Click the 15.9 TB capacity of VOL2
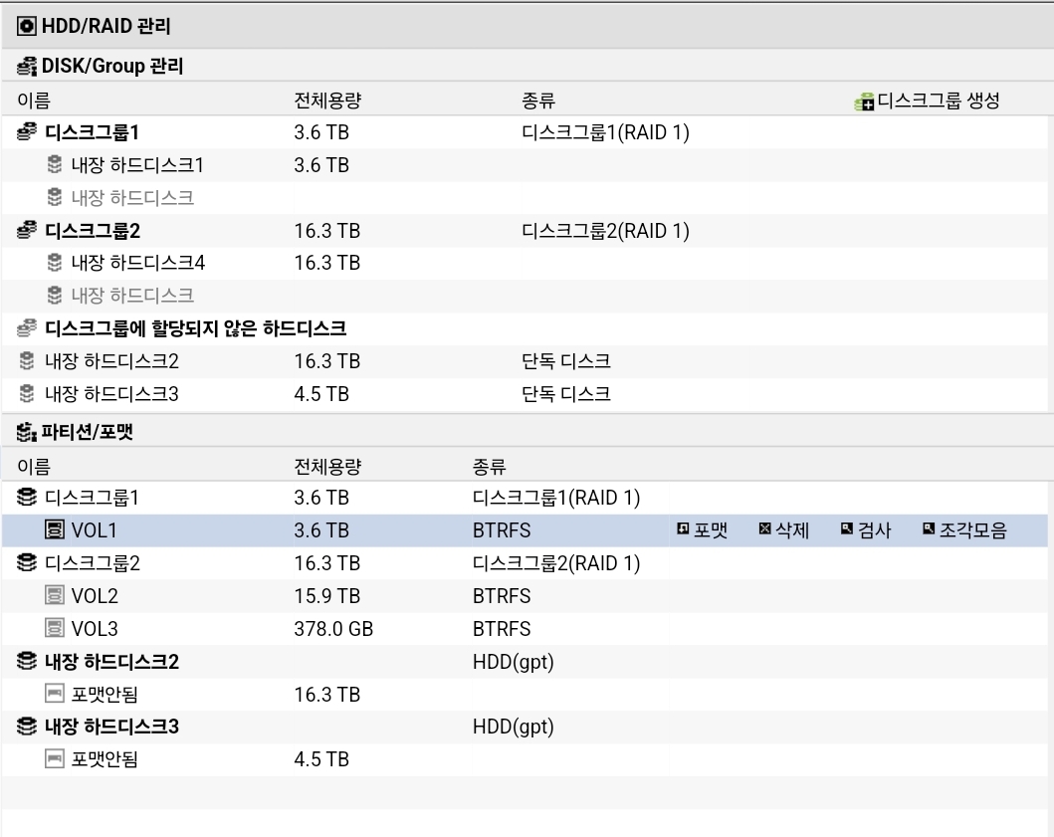The image size is (1054, 837). (327, 596)
